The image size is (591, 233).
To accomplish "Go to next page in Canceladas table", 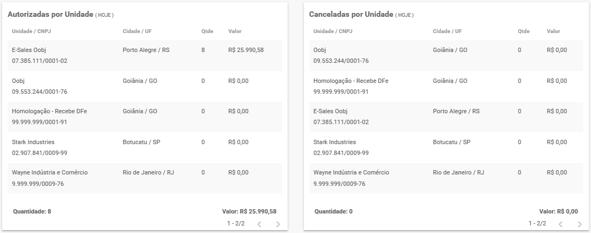I will pyautogui.click(x=580, y=224).
